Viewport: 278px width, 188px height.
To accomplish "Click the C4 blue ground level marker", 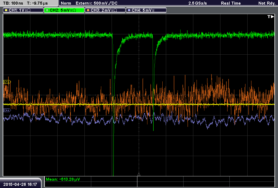I will click(x=7, y=110).
